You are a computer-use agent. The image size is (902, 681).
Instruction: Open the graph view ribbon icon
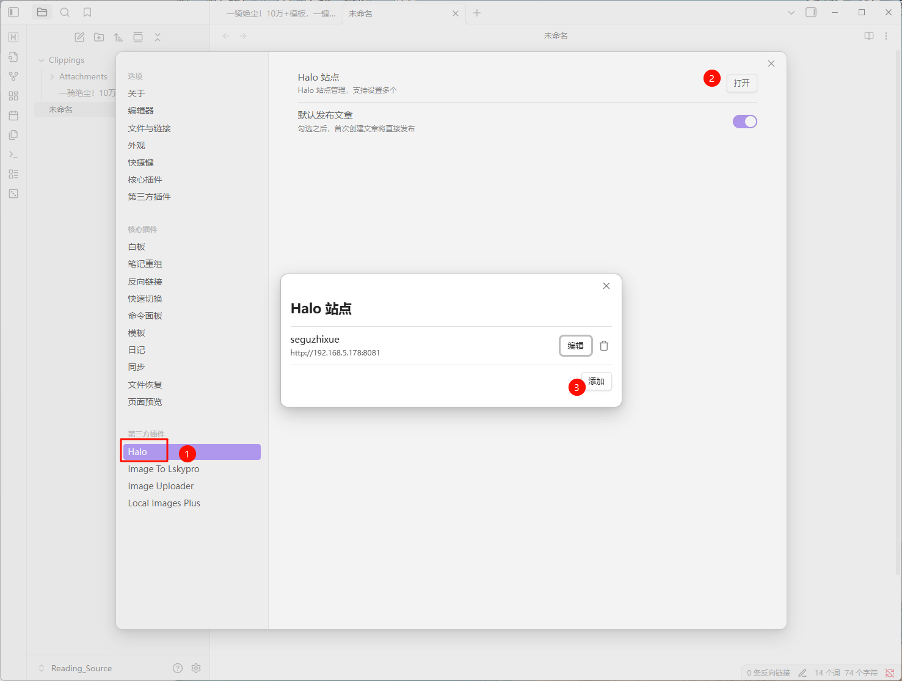click(x=13, y=76)
